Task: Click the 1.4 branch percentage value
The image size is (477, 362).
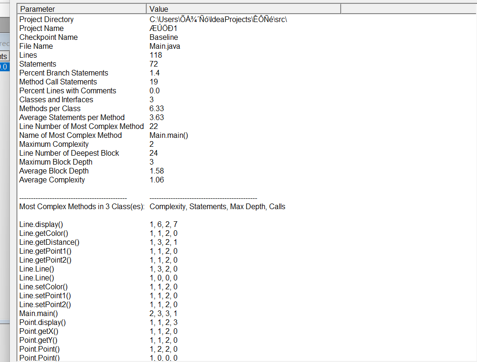Action: [155, 73]
